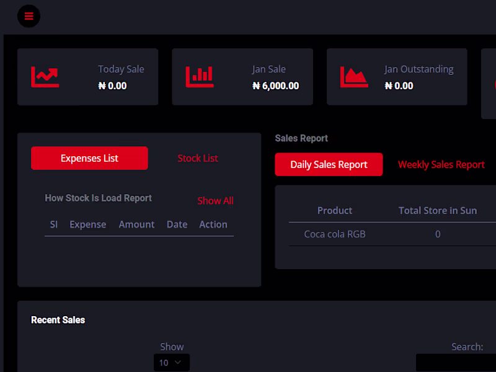Image resolution: width=496 pixels, height=372 pixels.
Task: Click the Jan Outstanding area chart icon
Action: [x=354, y=77]
